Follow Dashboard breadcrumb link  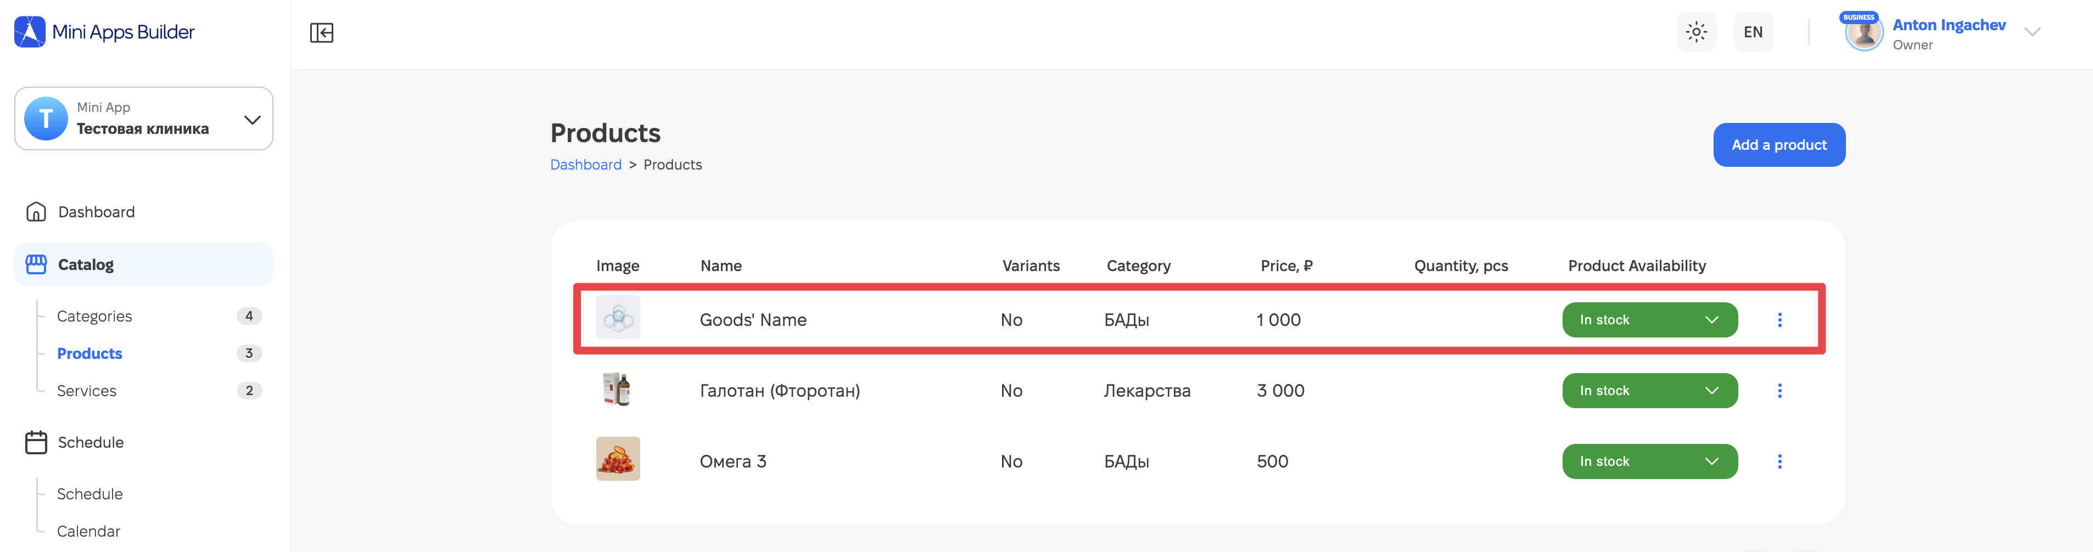pos(586,165)
